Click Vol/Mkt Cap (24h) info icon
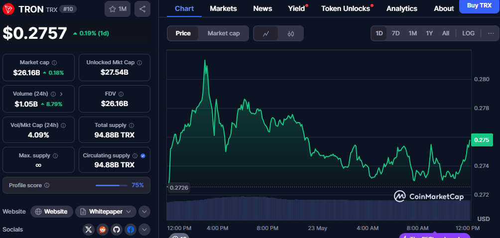 (63, 125)
